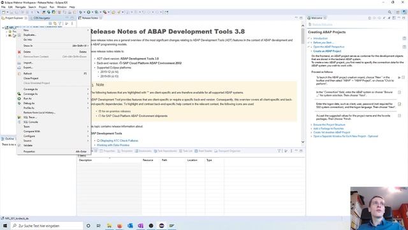This screenshot has height=230, width=408.
Task: Open the Open the ABAP Perspective step
Action: pyautogui.click(x=329, y=47)
